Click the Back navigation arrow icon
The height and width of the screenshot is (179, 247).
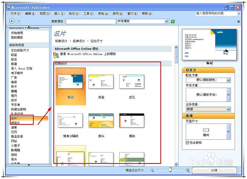point(12,21)
